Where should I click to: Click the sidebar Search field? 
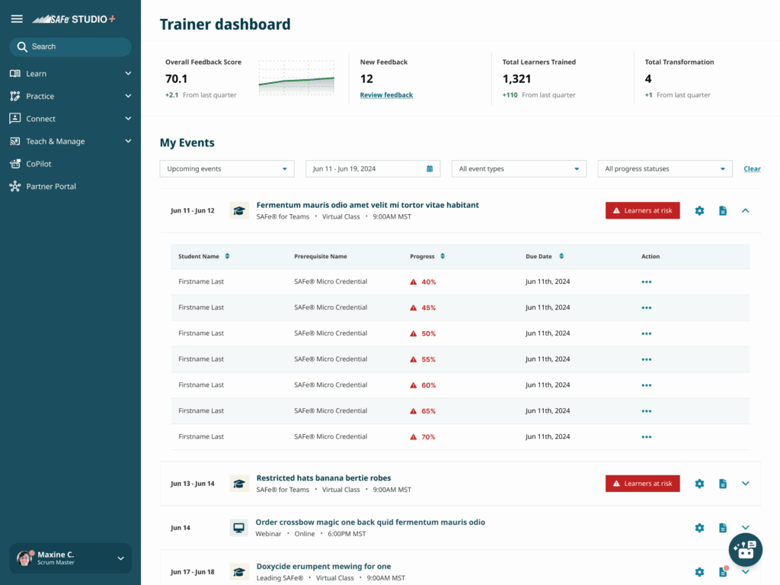70,46
